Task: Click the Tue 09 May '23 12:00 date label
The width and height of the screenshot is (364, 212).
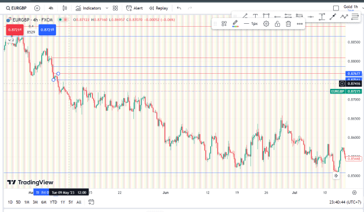Action: click(x=69, y=193)
